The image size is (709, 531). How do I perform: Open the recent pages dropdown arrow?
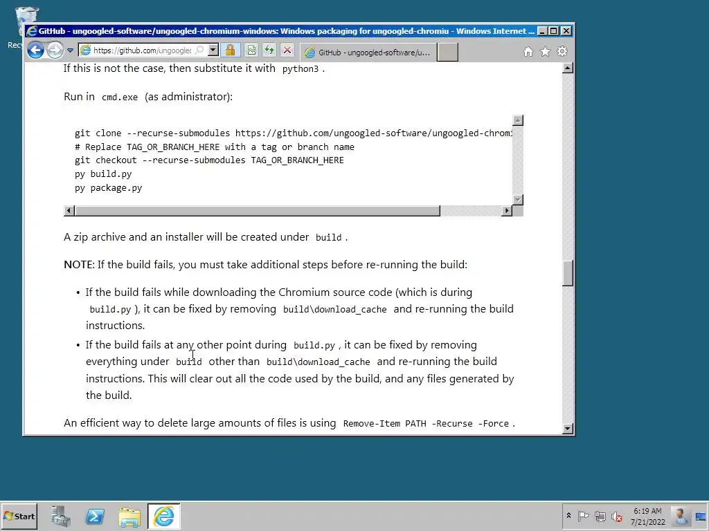(x=70, y=50)
